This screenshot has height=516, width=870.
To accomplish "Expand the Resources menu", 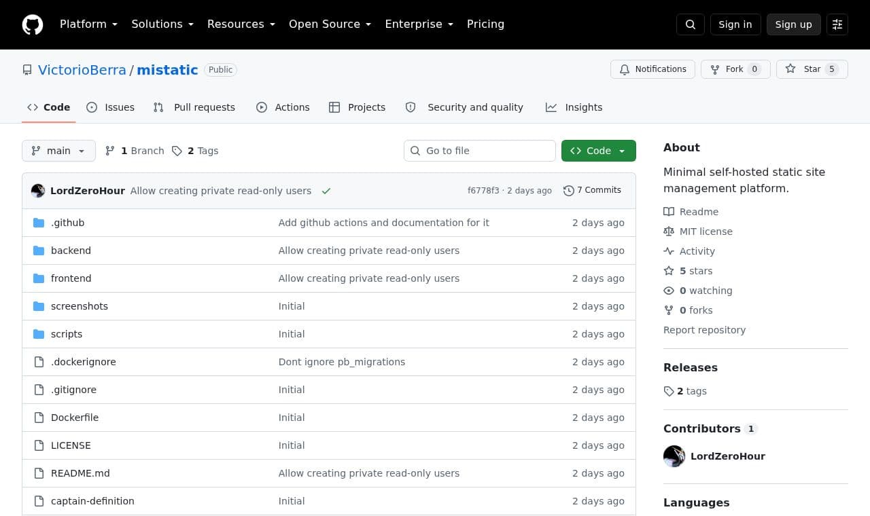I will [241, 24].
